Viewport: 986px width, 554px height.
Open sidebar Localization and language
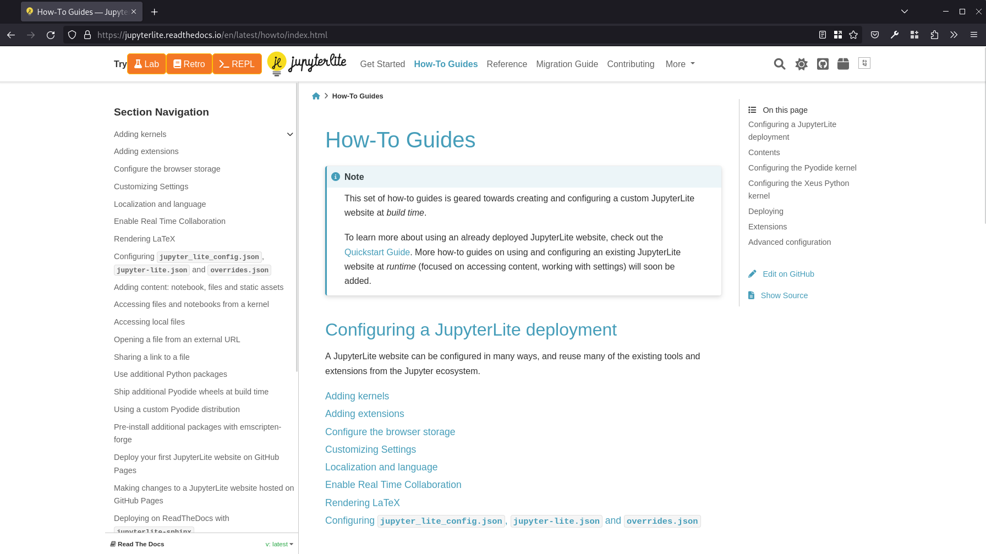160,204
